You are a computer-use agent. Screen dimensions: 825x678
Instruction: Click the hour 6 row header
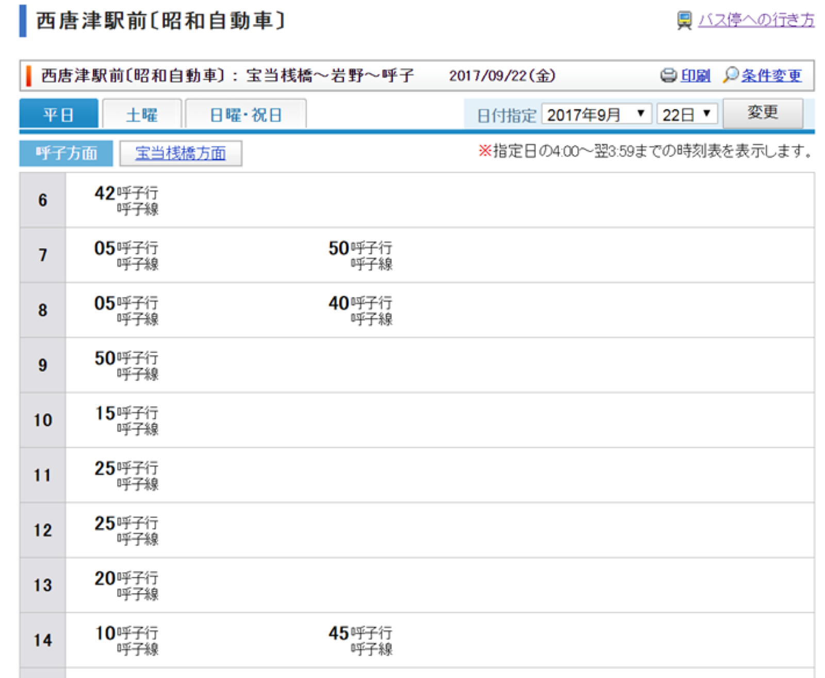pyautogui.click(x=43, y=200)
